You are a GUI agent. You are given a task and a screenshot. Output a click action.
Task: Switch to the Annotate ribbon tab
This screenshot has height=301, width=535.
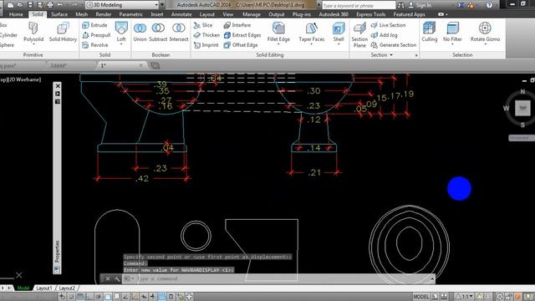tap(181, 14)
